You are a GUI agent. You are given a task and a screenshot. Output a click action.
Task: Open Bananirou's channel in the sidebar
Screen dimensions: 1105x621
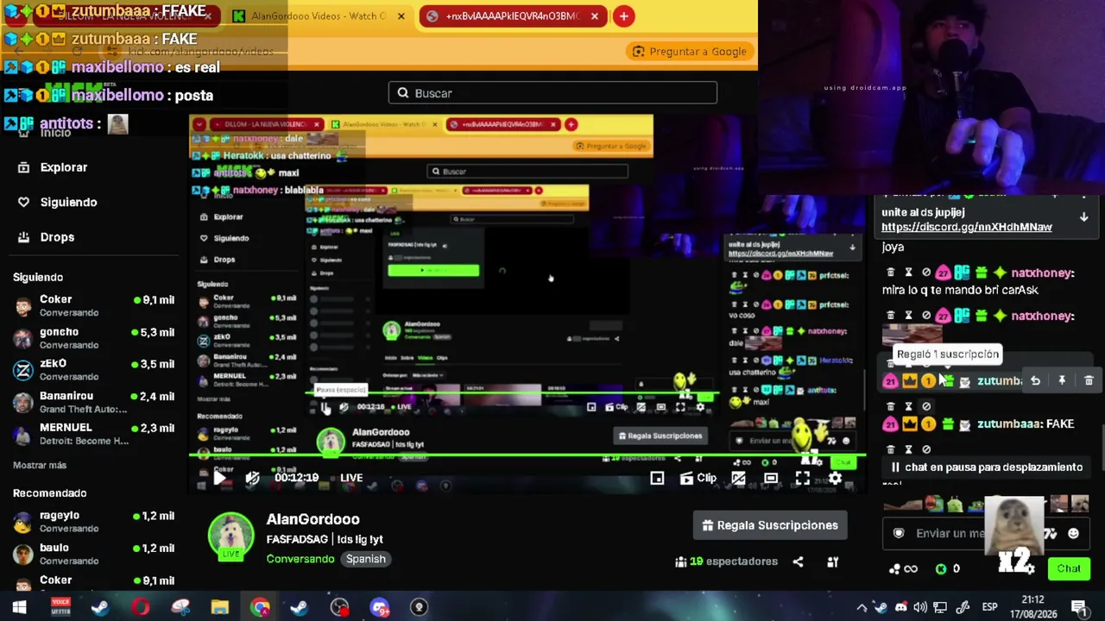coord(93,403)
